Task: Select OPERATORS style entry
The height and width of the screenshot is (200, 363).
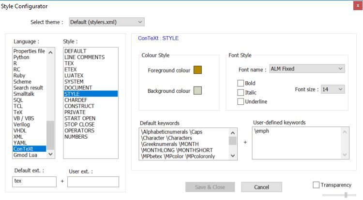Action: (79, 130)
